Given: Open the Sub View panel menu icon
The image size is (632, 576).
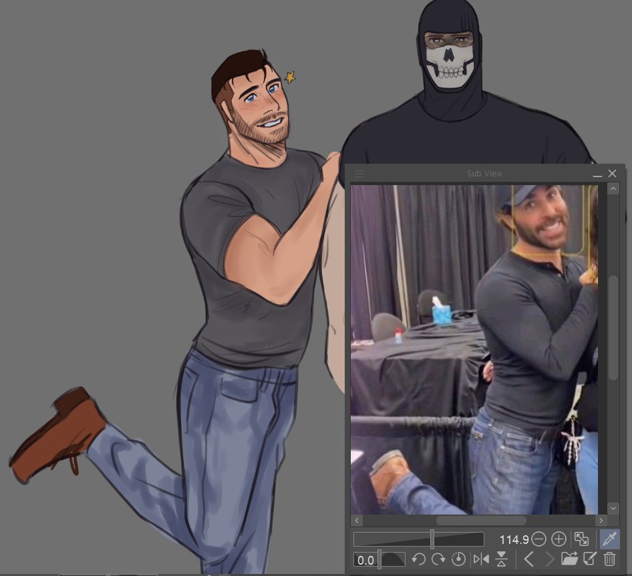Looking at the screenshot, I should coord(359,174).
